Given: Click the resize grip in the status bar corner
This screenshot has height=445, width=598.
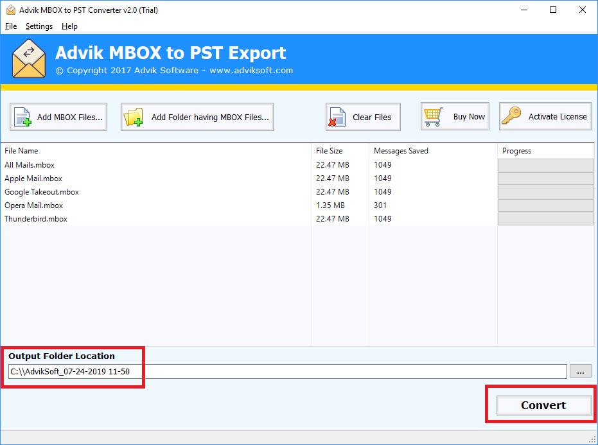Looking at the screenshot, I should coord(592,439).
